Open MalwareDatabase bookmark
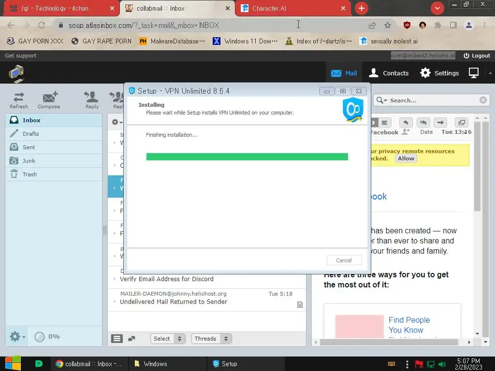Screen dimensions: 495x371 (173, 42)
